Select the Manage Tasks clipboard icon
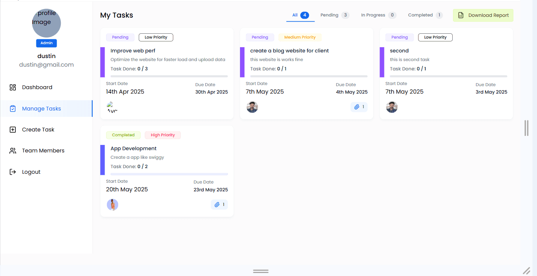Viewport: 537px width, 276px height. coord(13,109)
